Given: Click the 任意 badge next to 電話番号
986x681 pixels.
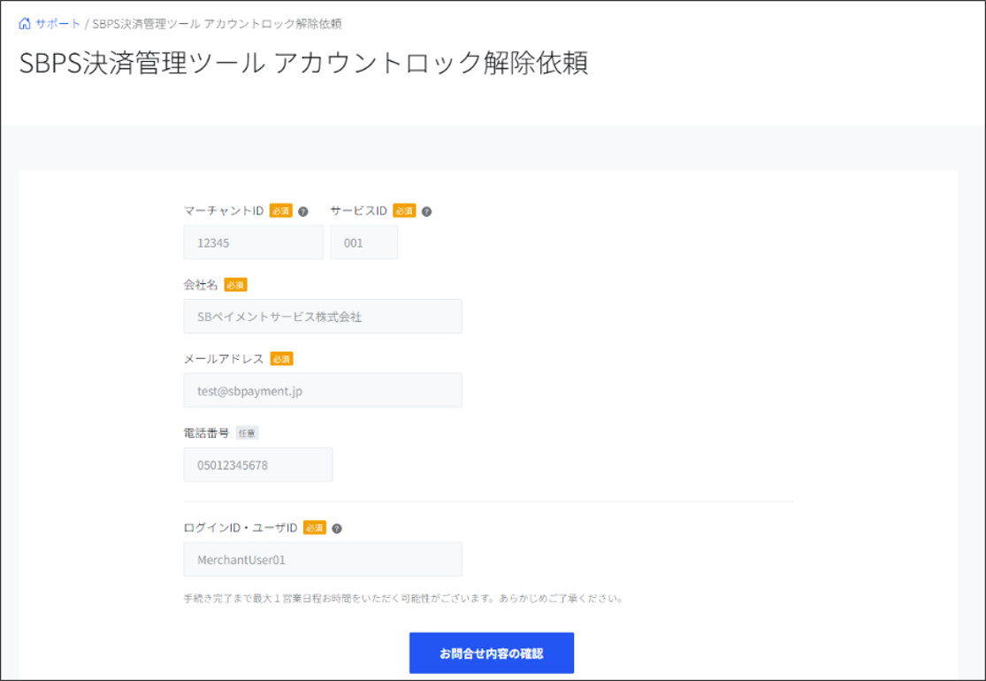Looking at the screenshot, I should click(247, 433).
